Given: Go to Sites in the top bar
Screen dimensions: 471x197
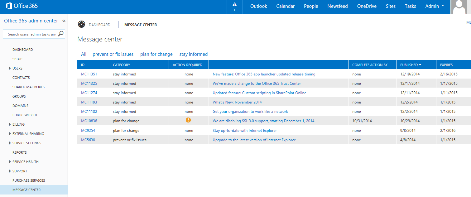Looking at the screenshot, I should point(391,6).
